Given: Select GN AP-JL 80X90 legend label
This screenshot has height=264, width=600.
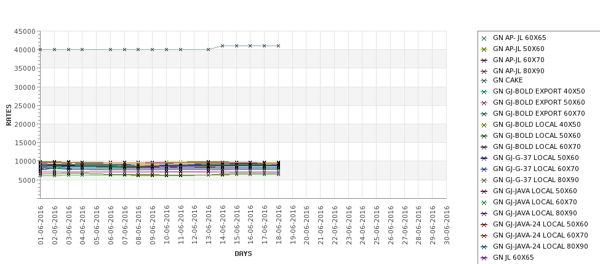Looking at the screenshot, I should point(519,71).
